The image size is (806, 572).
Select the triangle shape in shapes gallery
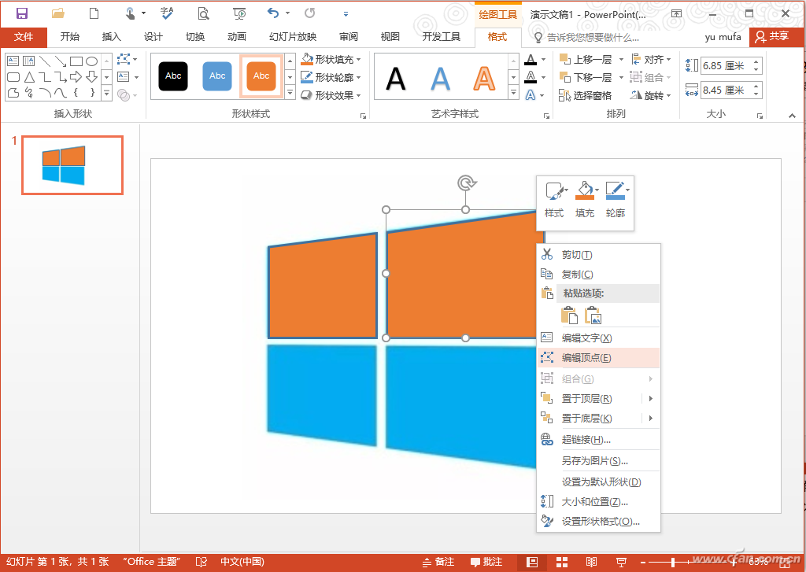(29, 77)
